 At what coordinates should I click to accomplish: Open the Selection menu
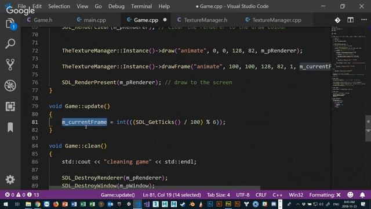(59, 6)
